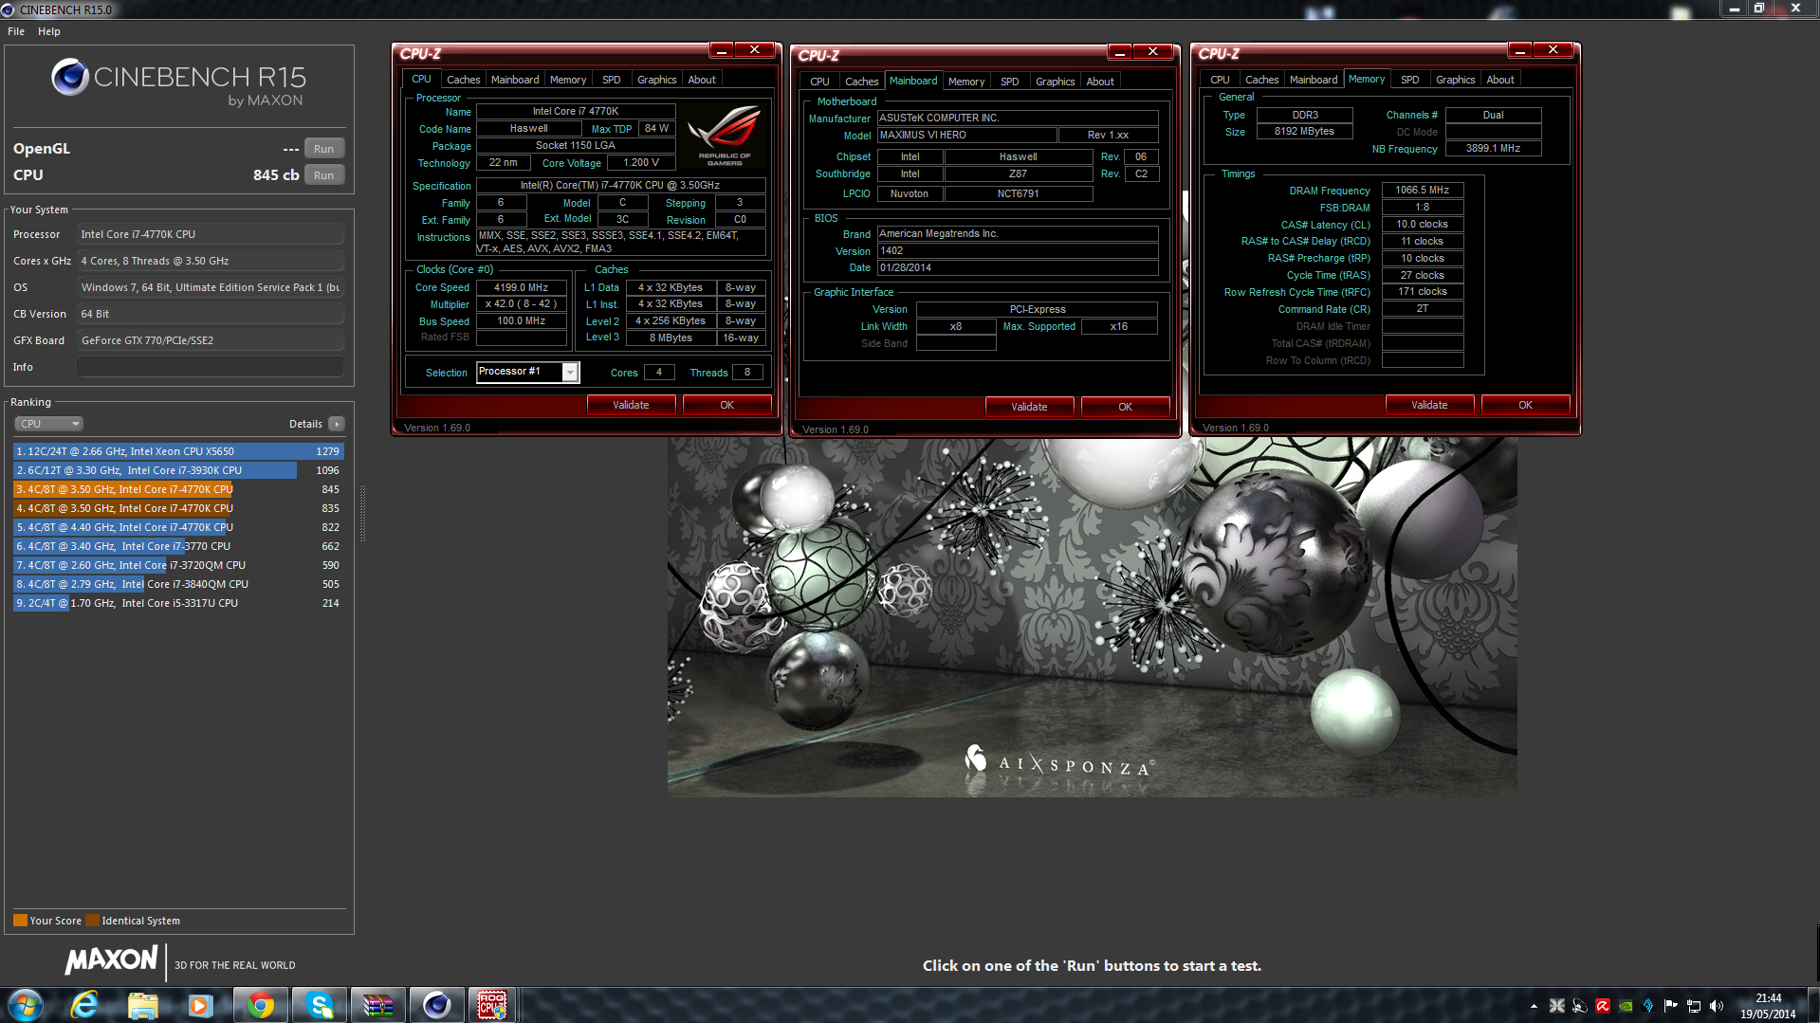Screen dimensions: 1820x1023
Task: Select ranking row Intel Core i7-3930K CPU
Action: pos(178,470)
